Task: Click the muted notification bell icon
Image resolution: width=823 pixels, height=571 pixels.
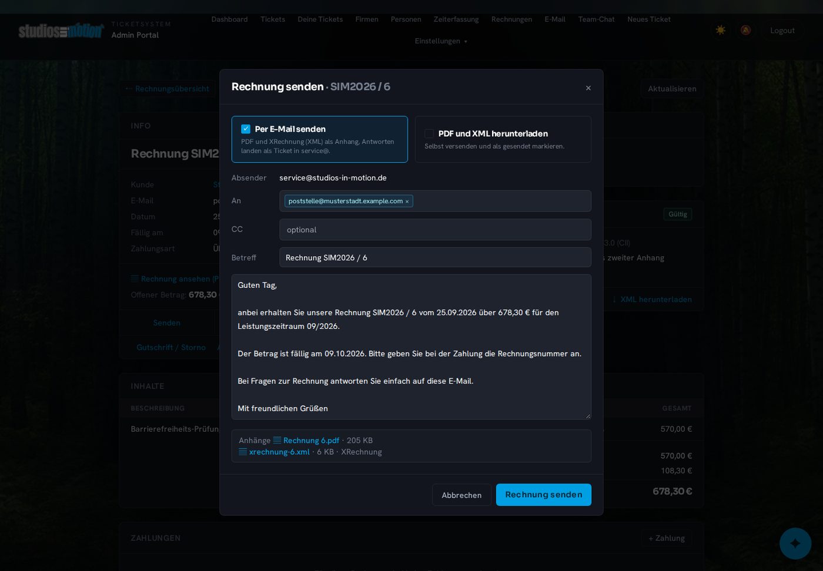Action: (x=745, y=30)
